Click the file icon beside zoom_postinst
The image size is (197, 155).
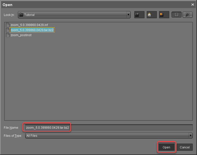click(8, 35)
